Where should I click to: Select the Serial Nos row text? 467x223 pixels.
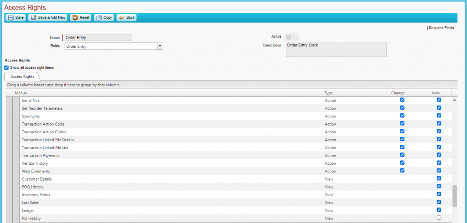(31, 101)
